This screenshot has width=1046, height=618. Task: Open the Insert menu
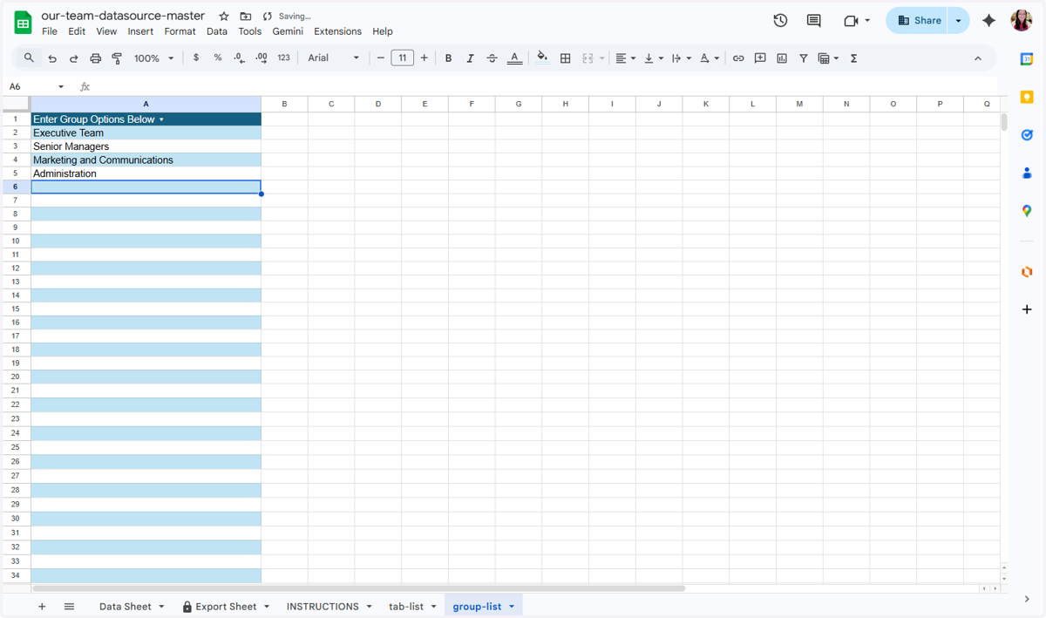click(x=140, y=31)
